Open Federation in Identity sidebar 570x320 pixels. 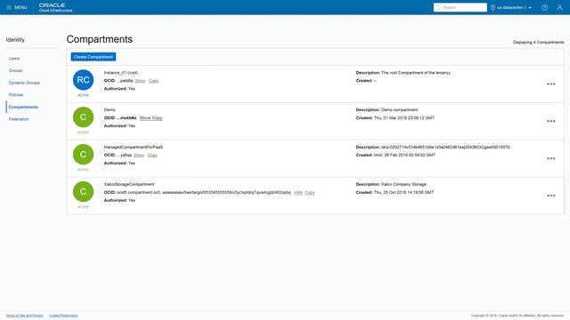tap(19, 119)
